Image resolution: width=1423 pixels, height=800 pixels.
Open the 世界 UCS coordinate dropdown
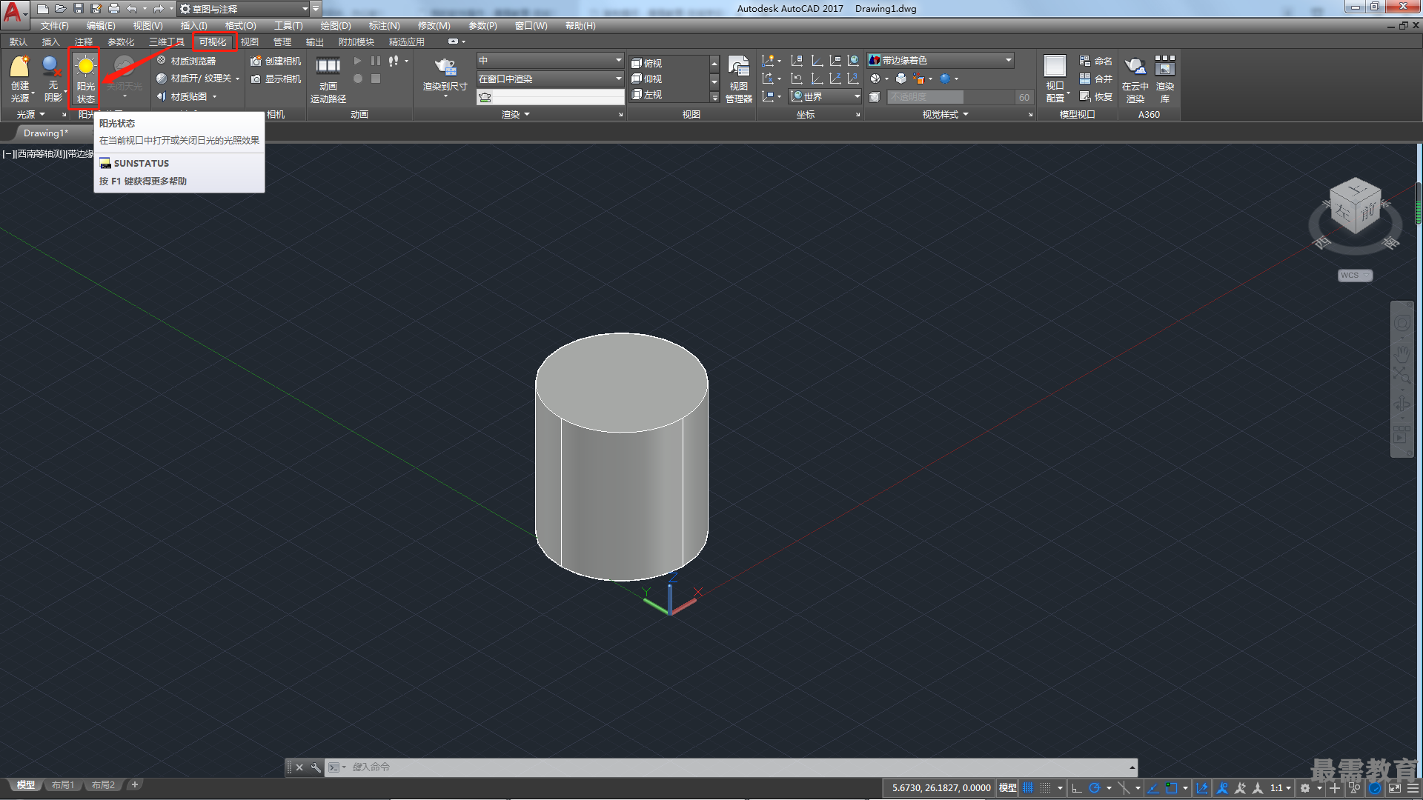pos(825,96)
